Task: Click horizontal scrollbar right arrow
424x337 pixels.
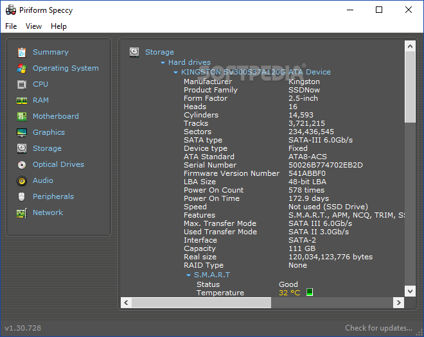Action: pos(398,303)
